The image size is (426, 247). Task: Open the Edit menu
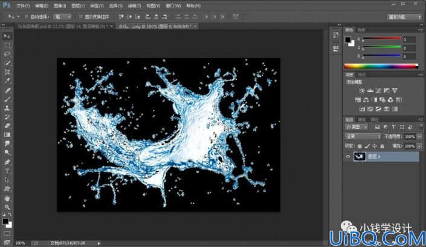41,5
